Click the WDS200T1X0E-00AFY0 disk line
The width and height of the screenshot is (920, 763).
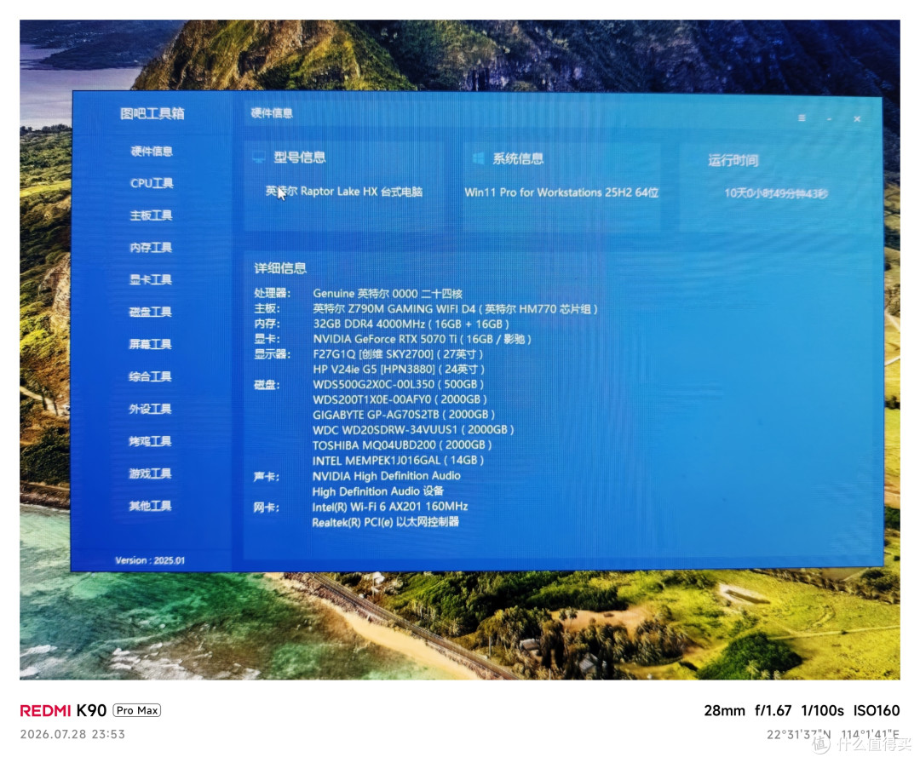coord(400,399)
